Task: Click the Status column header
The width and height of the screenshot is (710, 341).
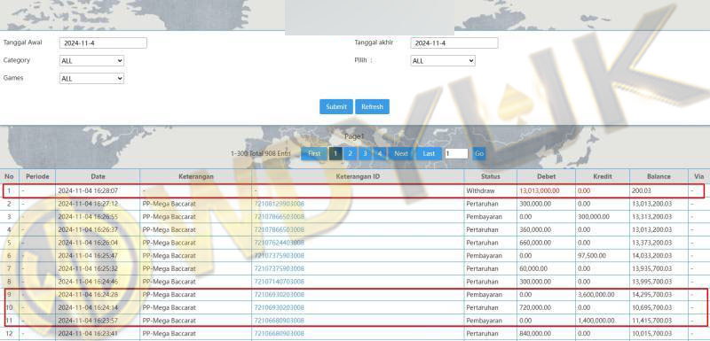Action: click(x=491, y=176)
